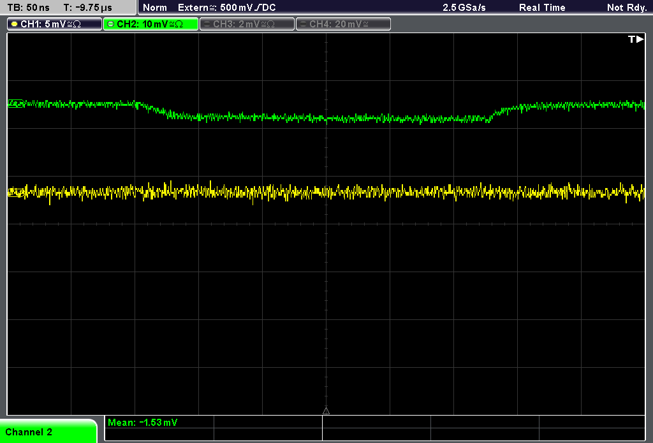
Task: Click the trigger time triangle marker at the grid bottom
Action: pos(326,411)
